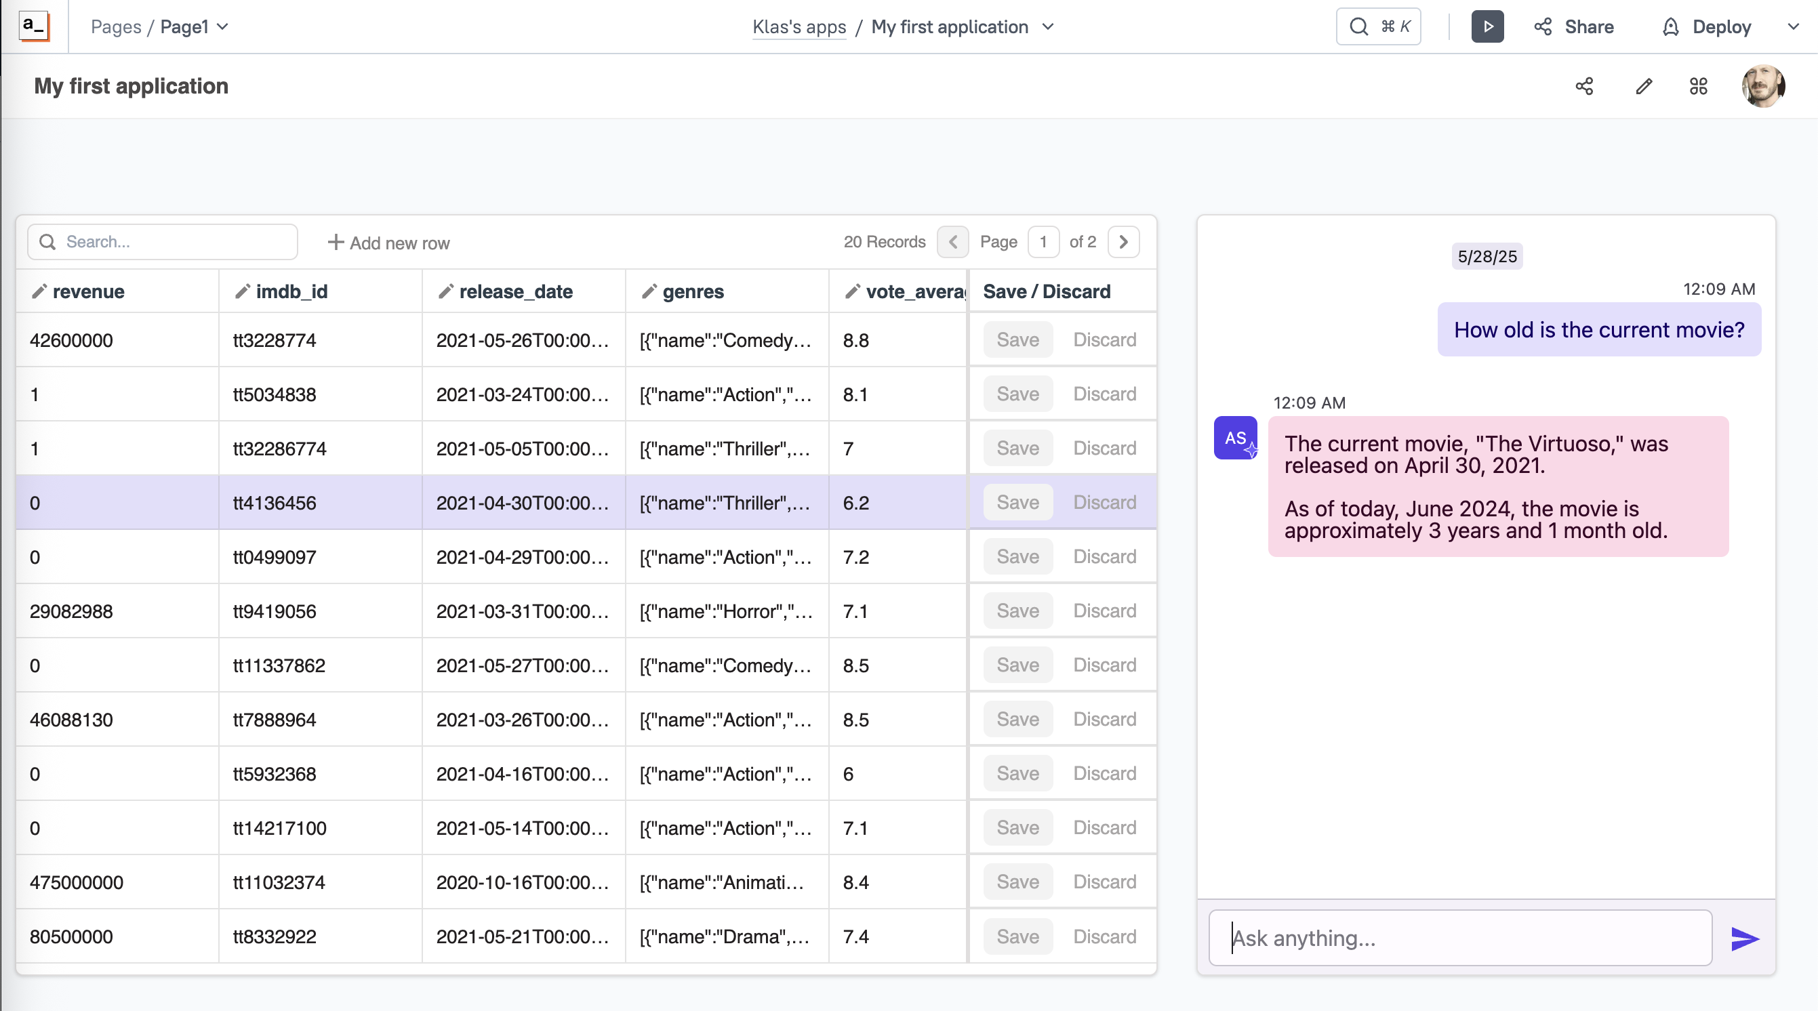
Task: Discard changes for the tt3228774 row
Action: tap(1104, 339)
